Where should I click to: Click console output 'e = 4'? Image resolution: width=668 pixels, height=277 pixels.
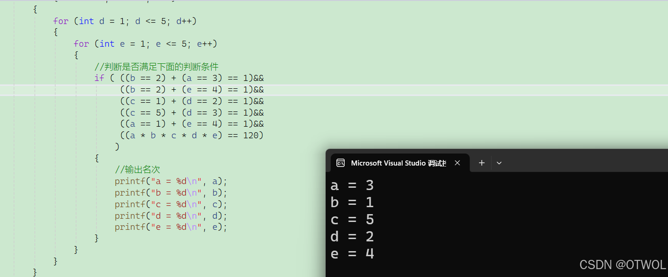pyautogui.click(x=352, y=254)
